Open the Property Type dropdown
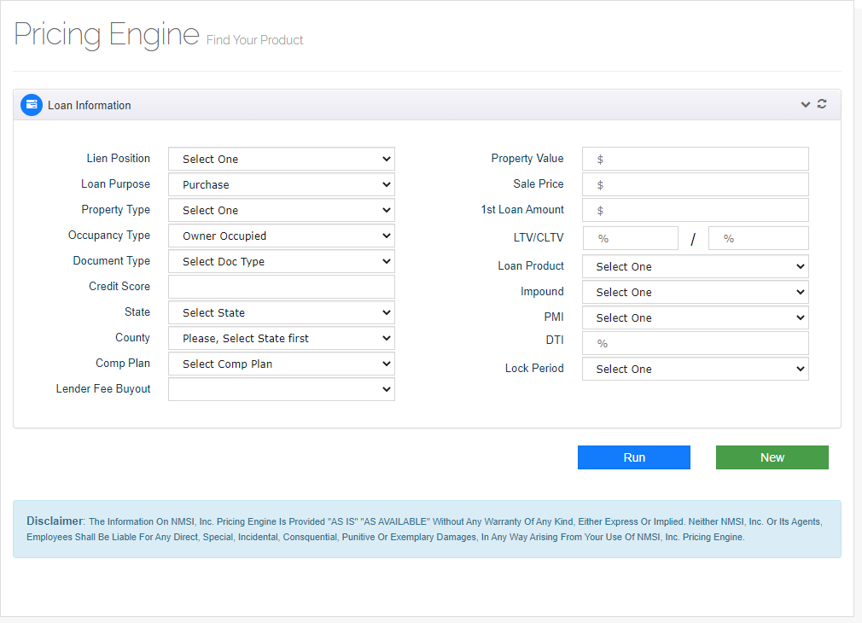Viewport: 862px width, 623px height. (x=282, y=210)
